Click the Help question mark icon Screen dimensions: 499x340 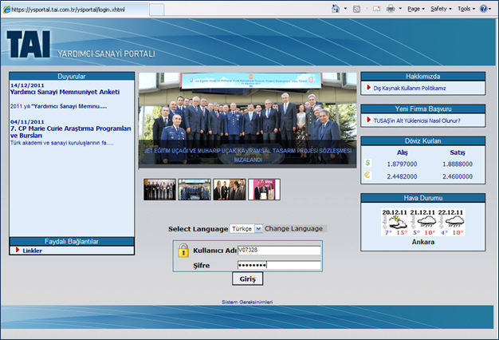[483, 9]
